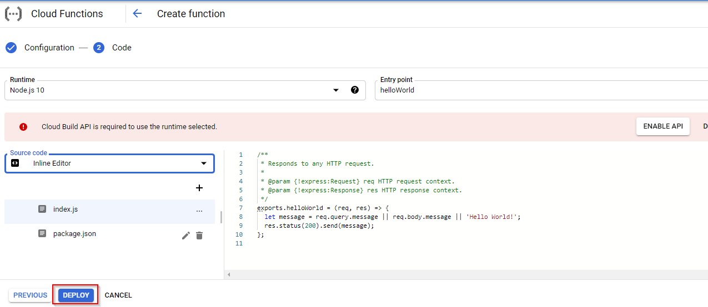Click the Cloud Functions title
This screenshot has height=307, width=708.
click(x=67, y=14)
